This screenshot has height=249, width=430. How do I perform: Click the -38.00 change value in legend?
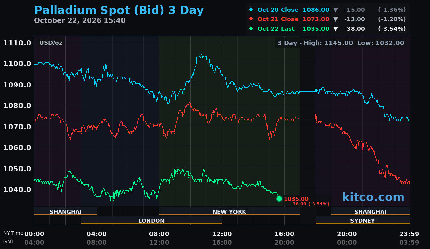pos(355,29)
